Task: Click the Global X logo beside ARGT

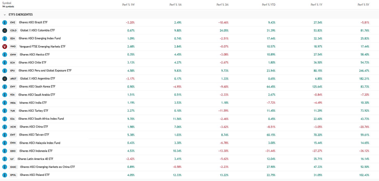Action: 5,79
